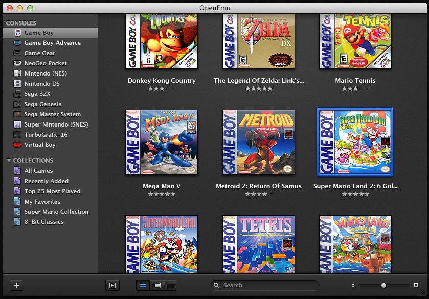Click Super Mario Land 2 star rating
Viewport: 429px width, 299px height.
pyautogui.click(x=355, y=194)
